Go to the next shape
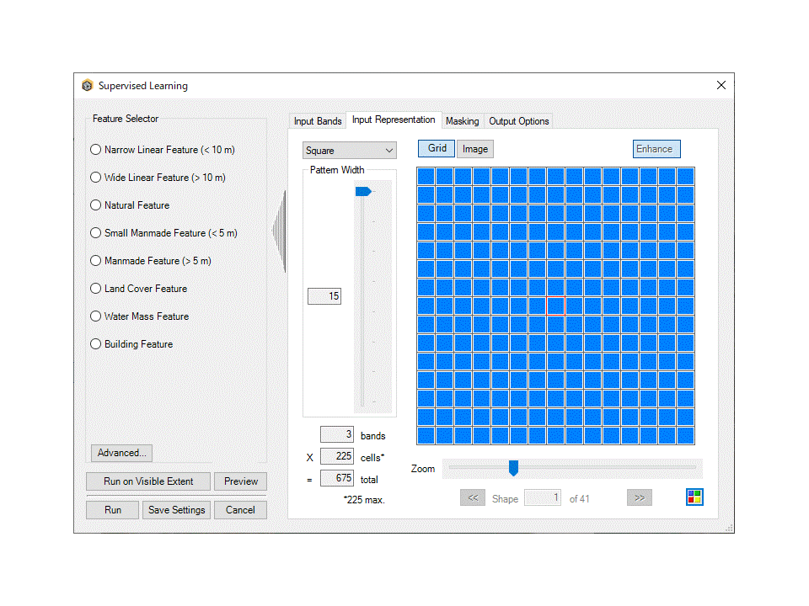 pos(640,498)
